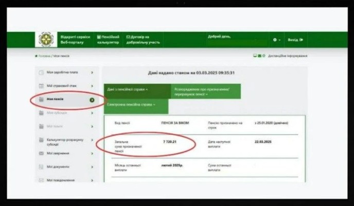Expand the Мої повідомлення sidebar chevron
The width and height of the screenshot is (354, 206).
pyautogui.click(x=92, y=180)
